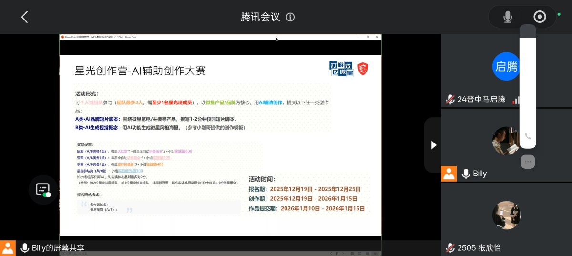Tap the muted mic icon beside 24晋中马启腾
572x256 pixels.
pos(450,99)
